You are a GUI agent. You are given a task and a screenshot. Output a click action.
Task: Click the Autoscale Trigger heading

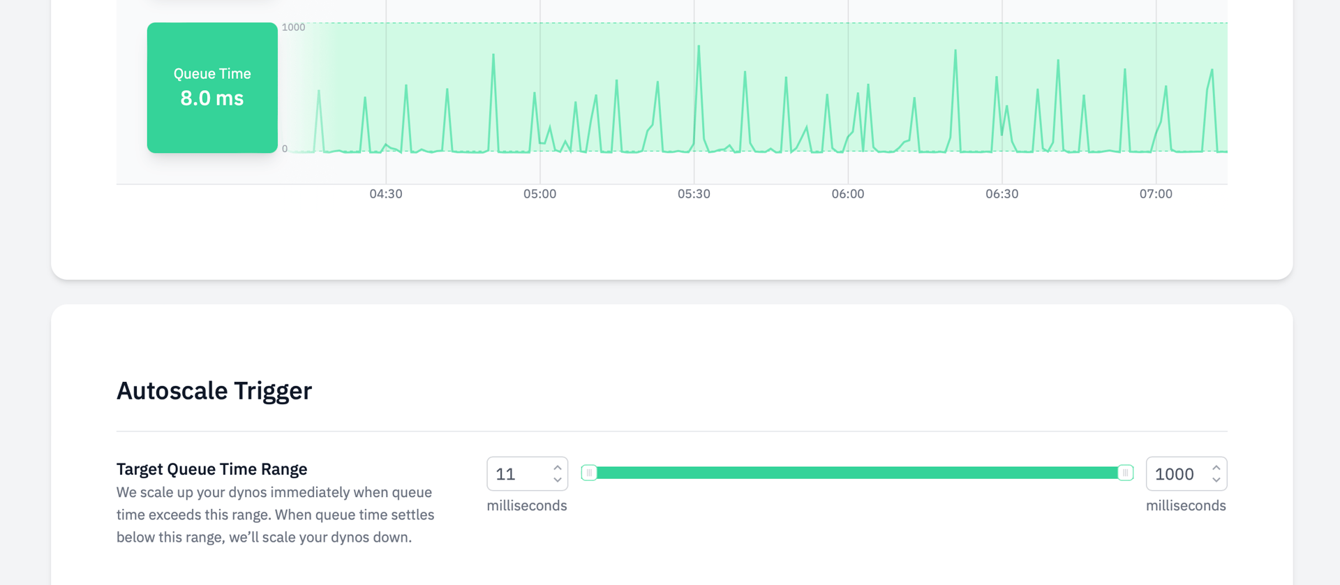214,391
